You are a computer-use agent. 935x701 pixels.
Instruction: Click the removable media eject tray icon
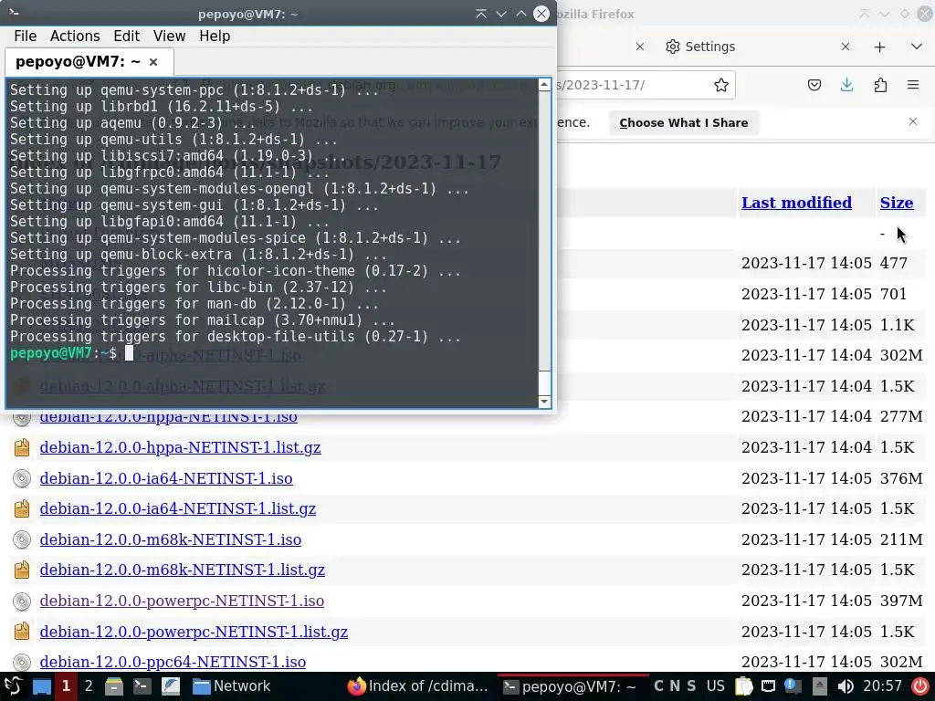pyautogui.click(x=819, y=686)
